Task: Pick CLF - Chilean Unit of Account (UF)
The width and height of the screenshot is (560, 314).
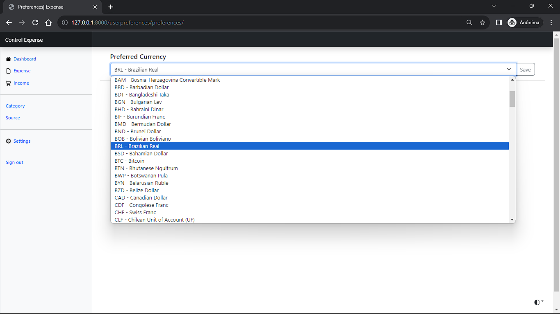Action: 310,220
